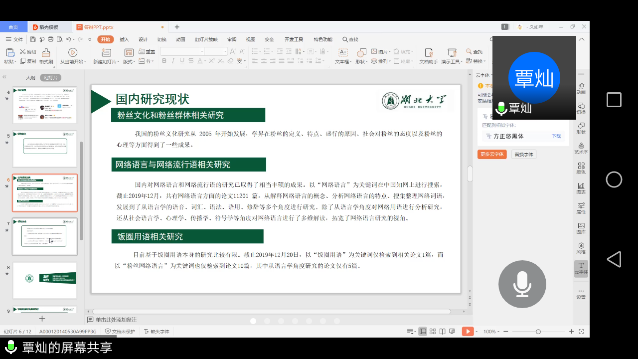
Task: Open the 图表 chart side panel
Action: pyautogui.click(x=581, y=188)
